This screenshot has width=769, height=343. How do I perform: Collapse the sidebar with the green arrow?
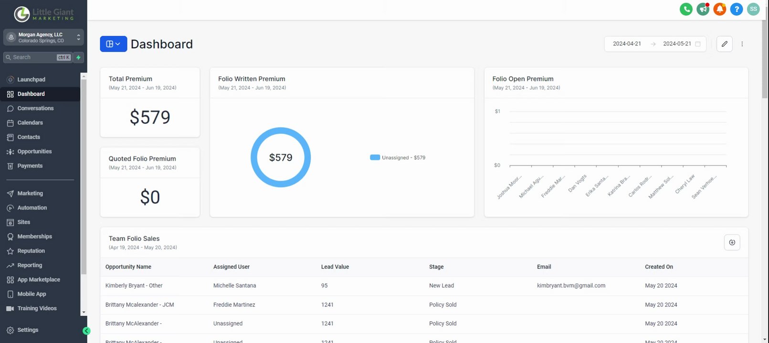[x=86, y=331]
